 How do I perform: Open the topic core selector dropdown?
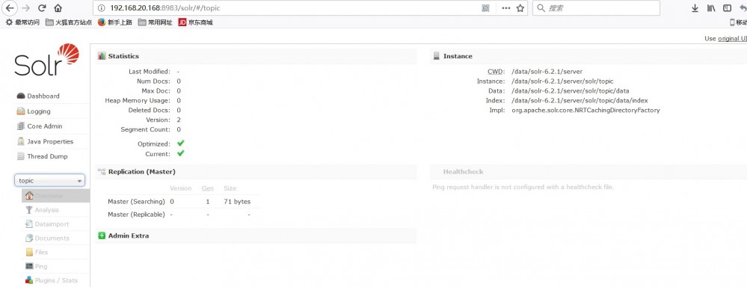(x=49, y=180)
